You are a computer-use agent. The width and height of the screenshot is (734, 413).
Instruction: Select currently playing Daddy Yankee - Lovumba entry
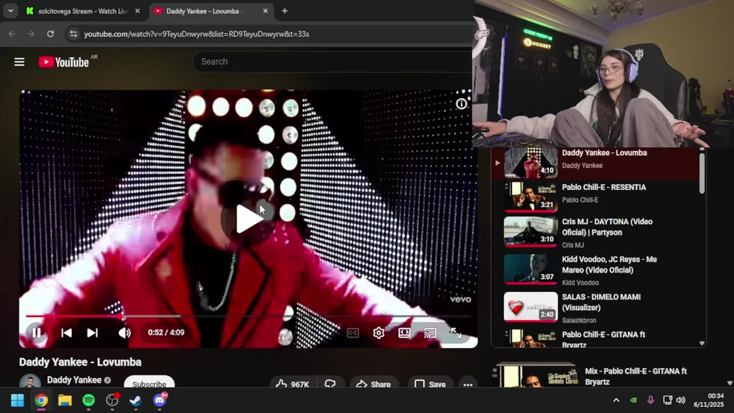click(x=596, y=163)
